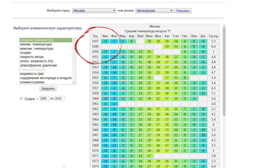Click the Янв column header
The height and width of the screenshot is (168, 254).
click(x=105, y=36)
